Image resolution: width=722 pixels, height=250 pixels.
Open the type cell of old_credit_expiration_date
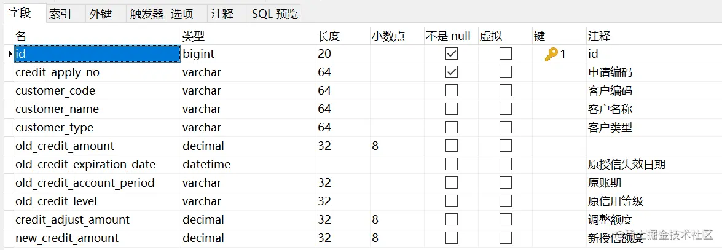tap(248, 165)
